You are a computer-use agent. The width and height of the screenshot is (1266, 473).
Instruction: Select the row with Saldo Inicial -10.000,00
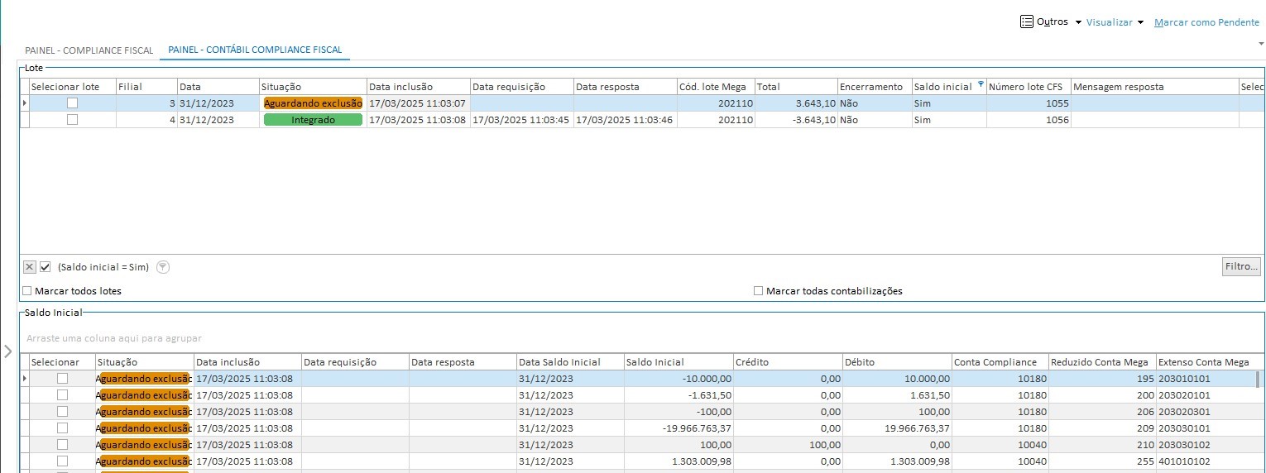(x=62, y=378)
